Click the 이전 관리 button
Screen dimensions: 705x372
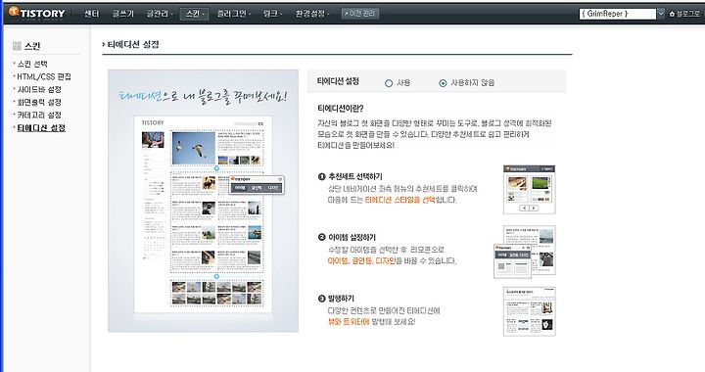359,14
